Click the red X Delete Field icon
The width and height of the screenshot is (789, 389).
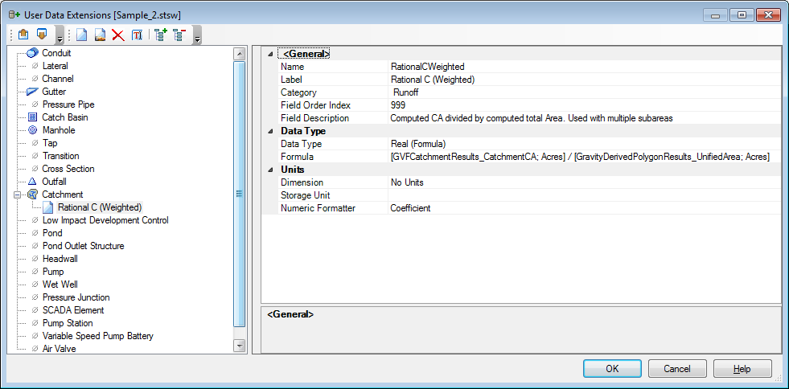click(x=118, y=35)
